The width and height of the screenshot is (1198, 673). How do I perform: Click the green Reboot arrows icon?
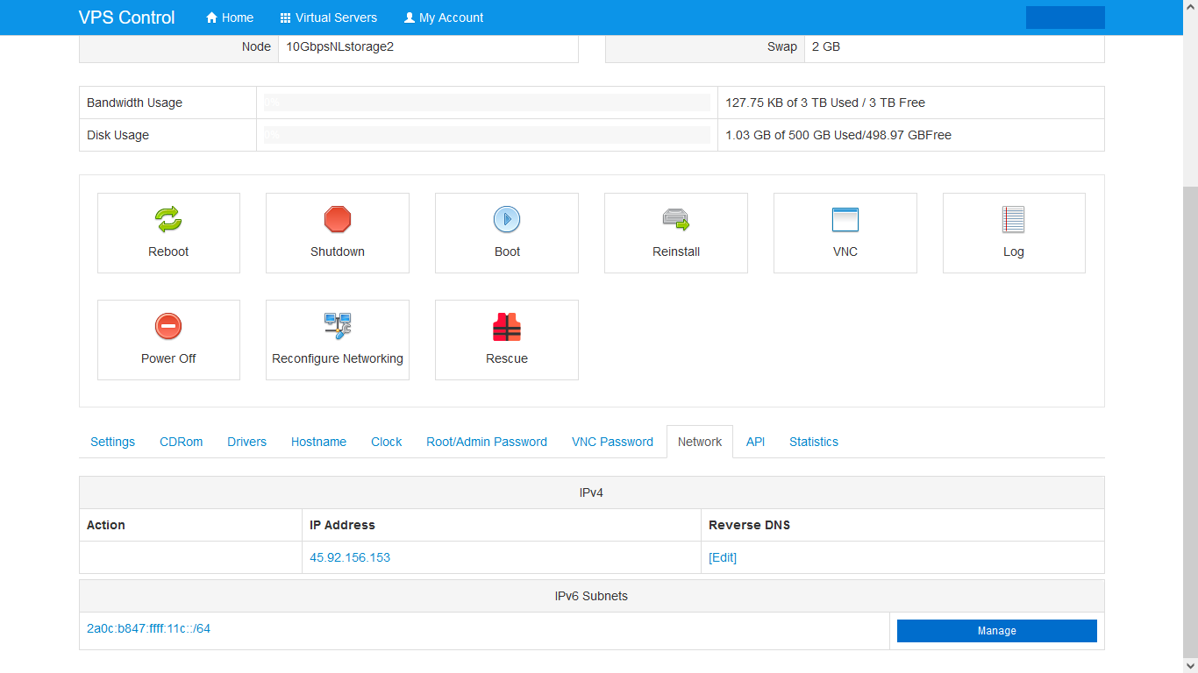pyautogui.click(x=168, y=219)
